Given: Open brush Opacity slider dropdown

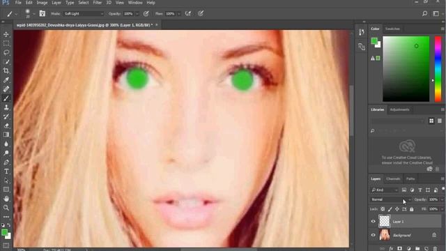Looking at the screenshot, I should click(137, 14).
